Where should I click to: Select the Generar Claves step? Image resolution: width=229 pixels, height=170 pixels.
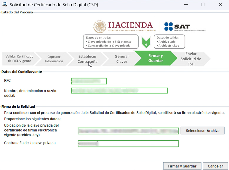[122, 59]
